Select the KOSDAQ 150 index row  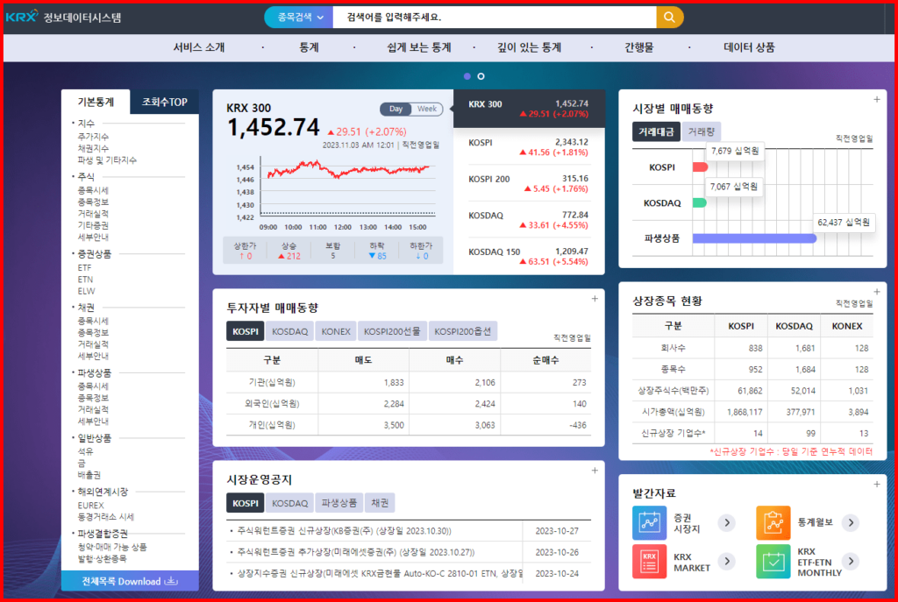pos(528,257)
